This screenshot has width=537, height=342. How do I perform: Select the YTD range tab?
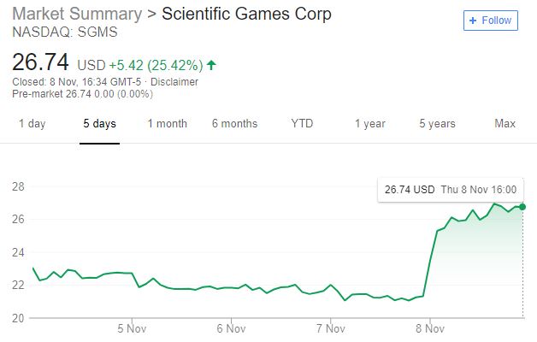[302, 124]
